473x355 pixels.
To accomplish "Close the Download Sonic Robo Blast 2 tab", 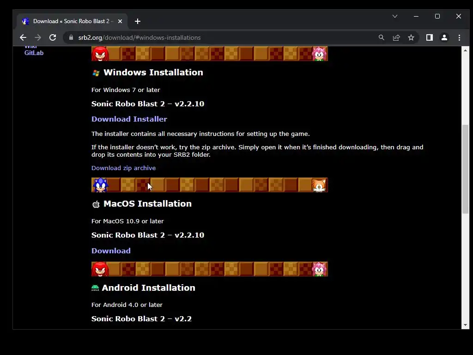I will pos(120,21).
